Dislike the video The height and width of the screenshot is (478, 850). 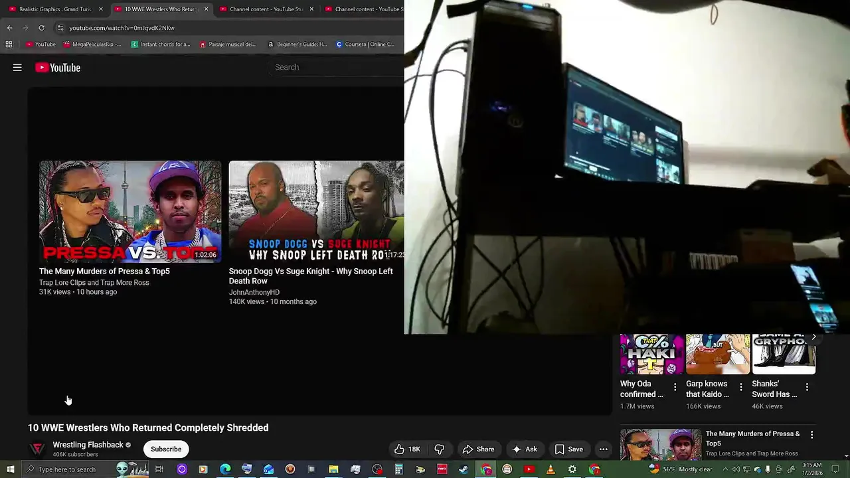tap(439, 449)
